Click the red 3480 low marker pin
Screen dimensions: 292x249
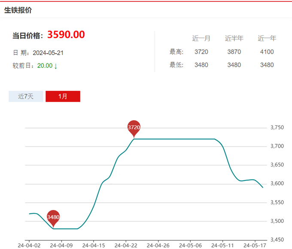point(53,217)
